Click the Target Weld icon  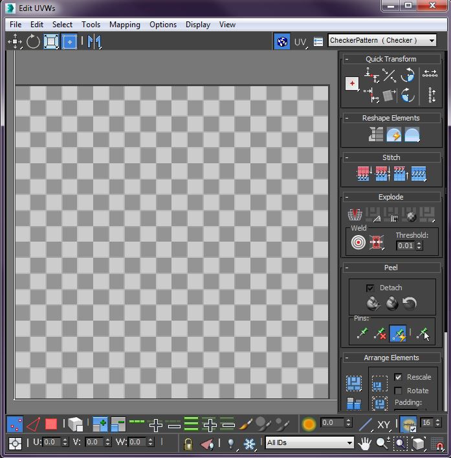point(358,242)
